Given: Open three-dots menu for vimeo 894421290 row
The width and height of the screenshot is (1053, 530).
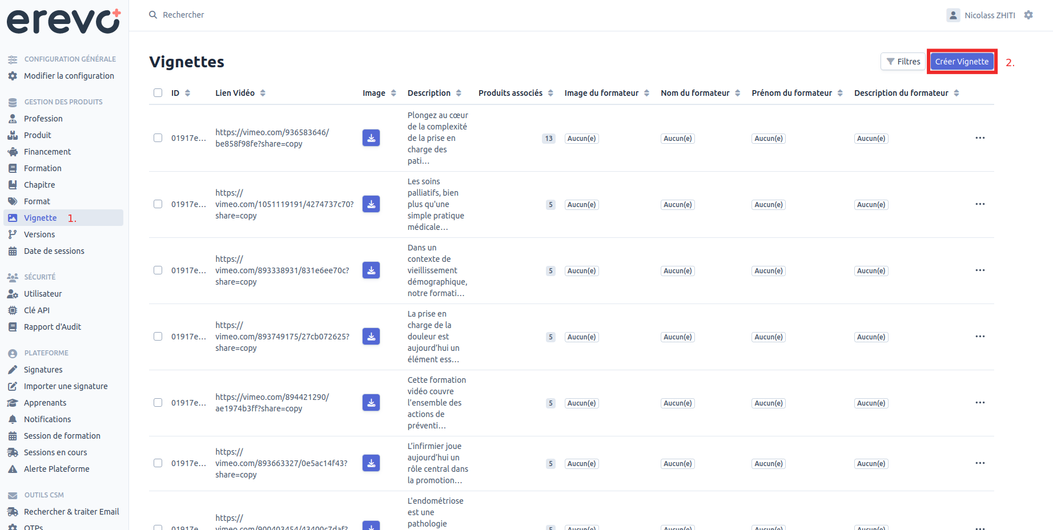Looking at the screenshot, I should tap(980, 403).
